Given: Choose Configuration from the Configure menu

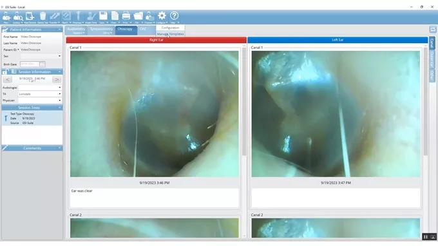Looking at the screenshot, I should click(170, 28).
